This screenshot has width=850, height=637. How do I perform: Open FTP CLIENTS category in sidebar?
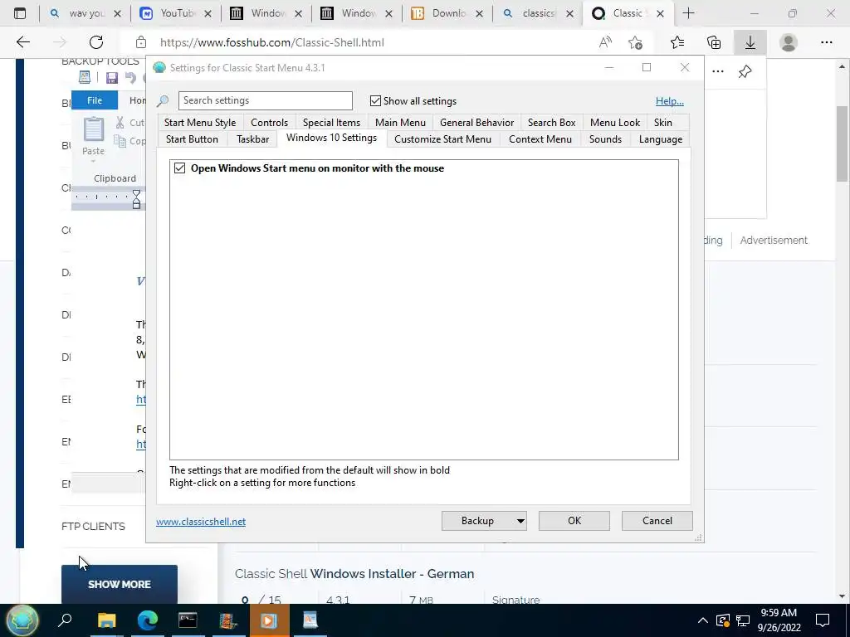[93, 527]
